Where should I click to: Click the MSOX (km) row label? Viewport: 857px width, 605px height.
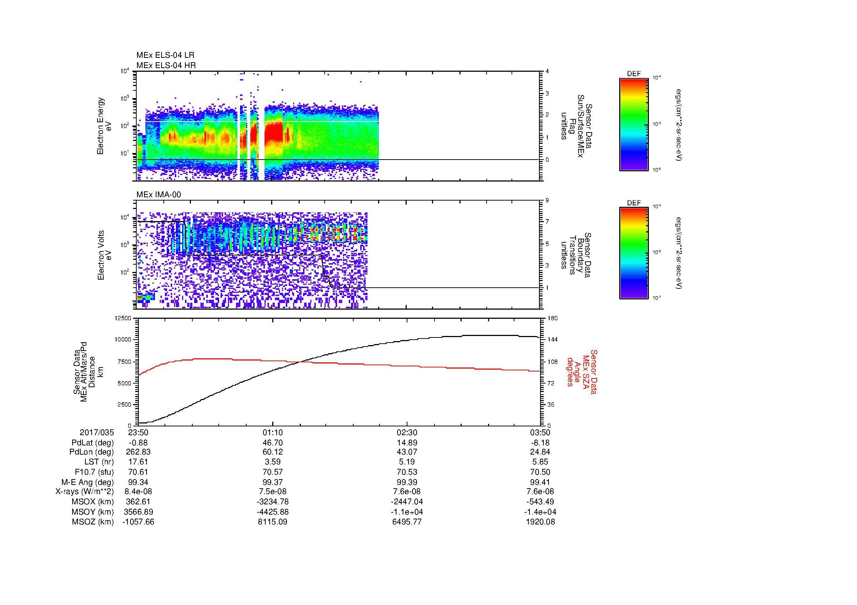click(93, 502)
